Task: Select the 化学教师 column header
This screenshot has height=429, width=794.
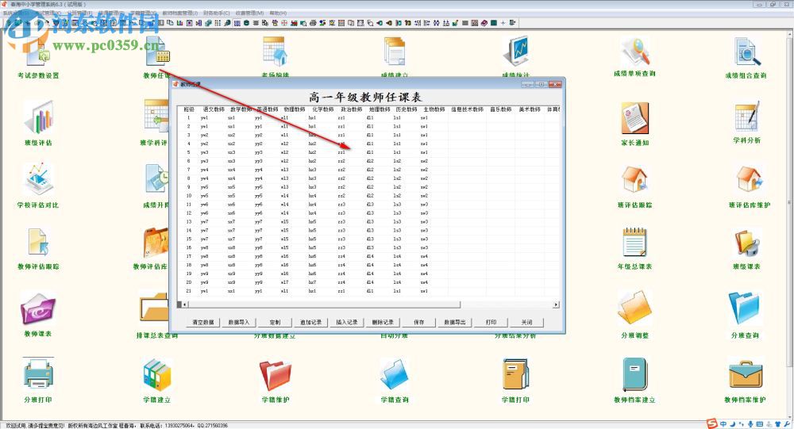Action: pos(323,109)
